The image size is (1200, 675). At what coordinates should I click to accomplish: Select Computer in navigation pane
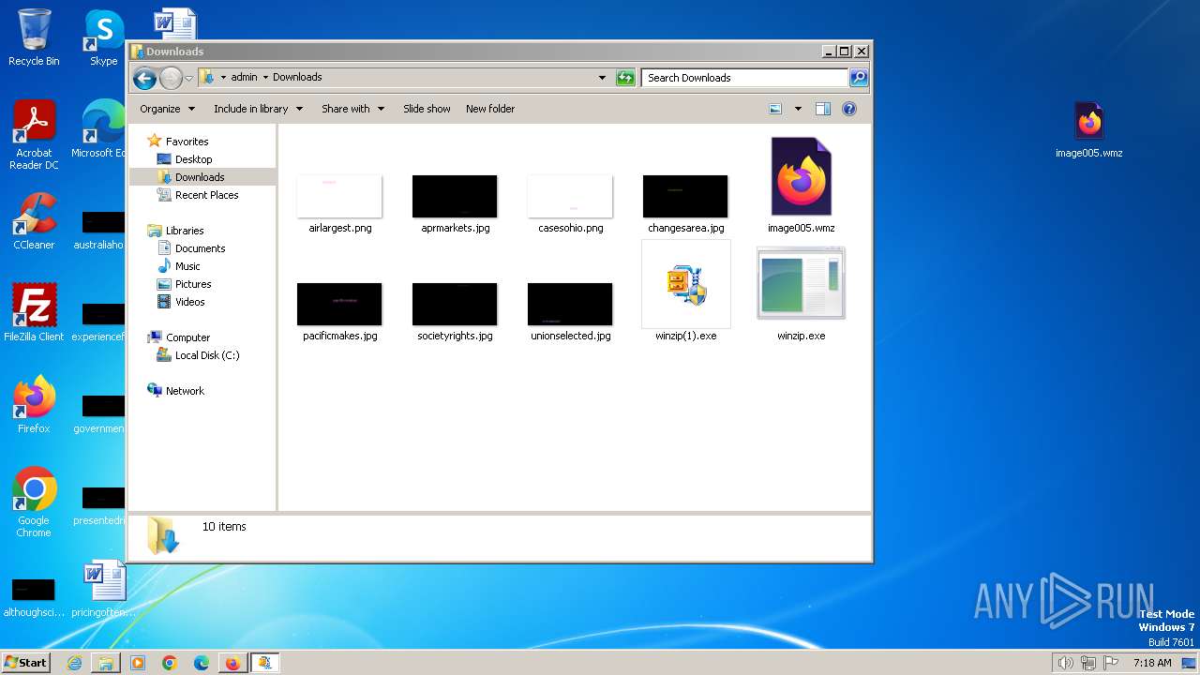(x=187, y=337)
